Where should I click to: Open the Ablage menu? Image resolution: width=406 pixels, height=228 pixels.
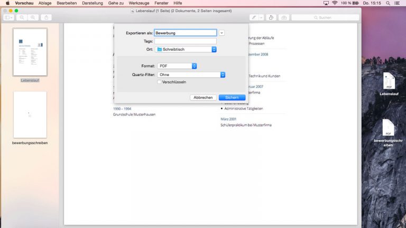(x=45, y=3)
